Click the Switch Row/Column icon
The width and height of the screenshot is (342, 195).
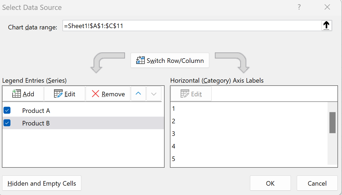point(140,60)
